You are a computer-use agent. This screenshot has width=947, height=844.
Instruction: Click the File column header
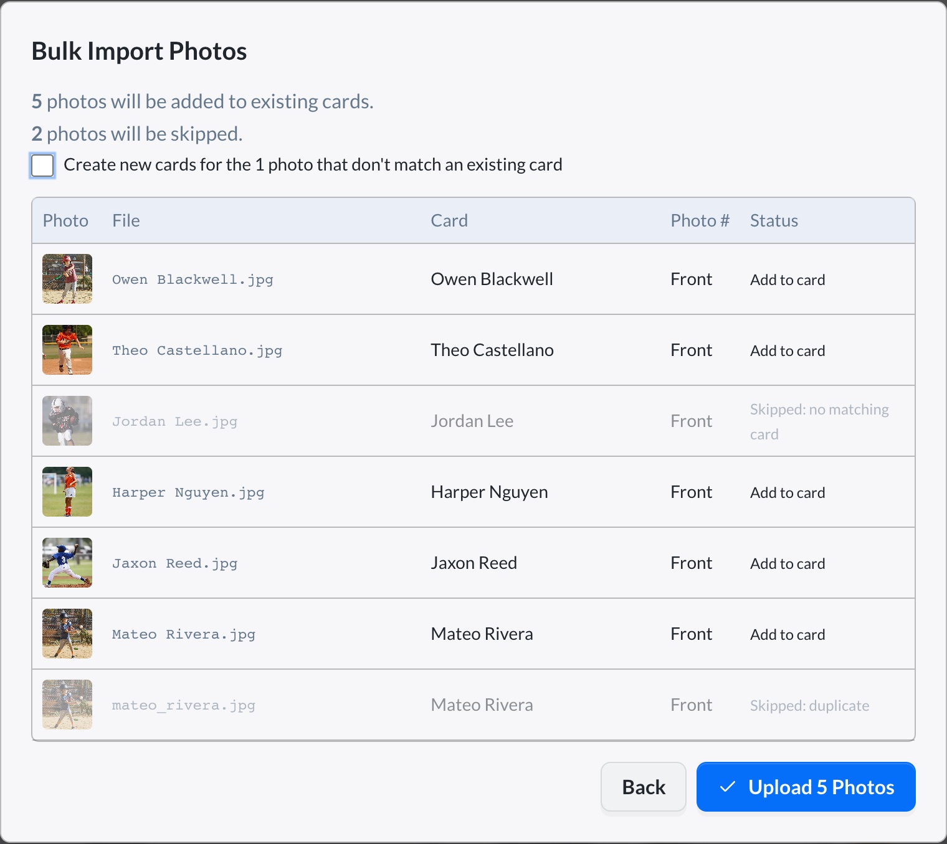tap(126, 220)
